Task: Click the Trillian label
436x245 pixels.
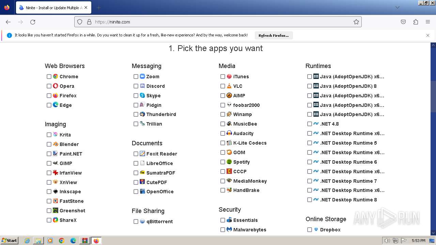Action: (x=154, y=124)
